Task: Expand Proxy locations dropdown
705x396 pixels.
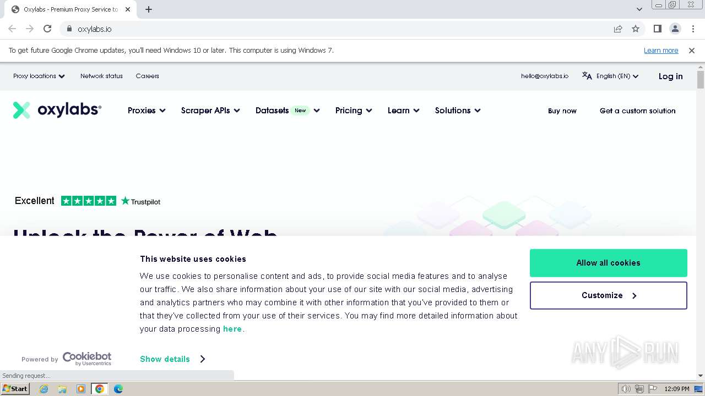Action: (x=39, y=76)
